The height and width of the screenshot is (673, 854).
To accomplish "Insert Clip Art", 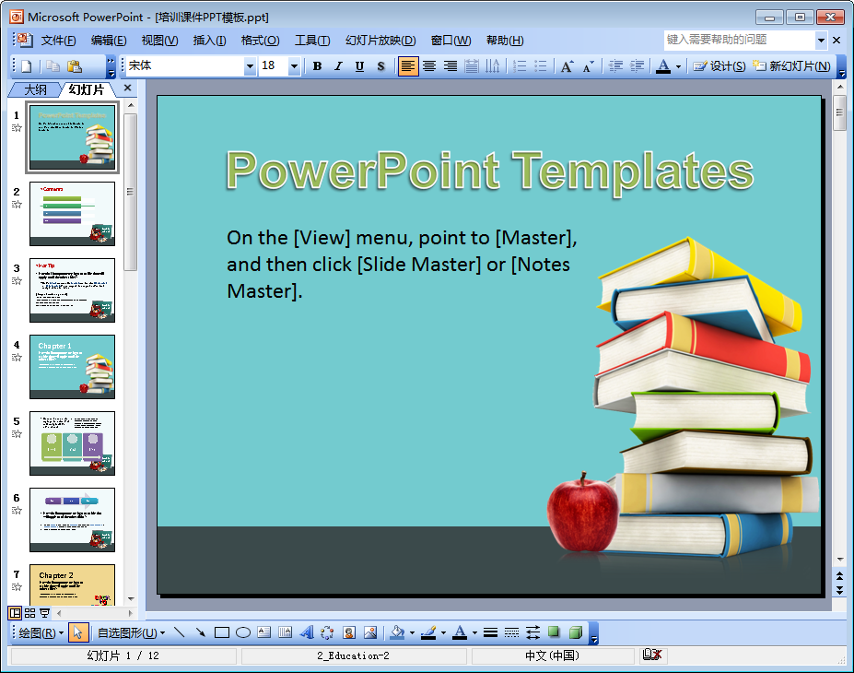I will pos(349,632).
